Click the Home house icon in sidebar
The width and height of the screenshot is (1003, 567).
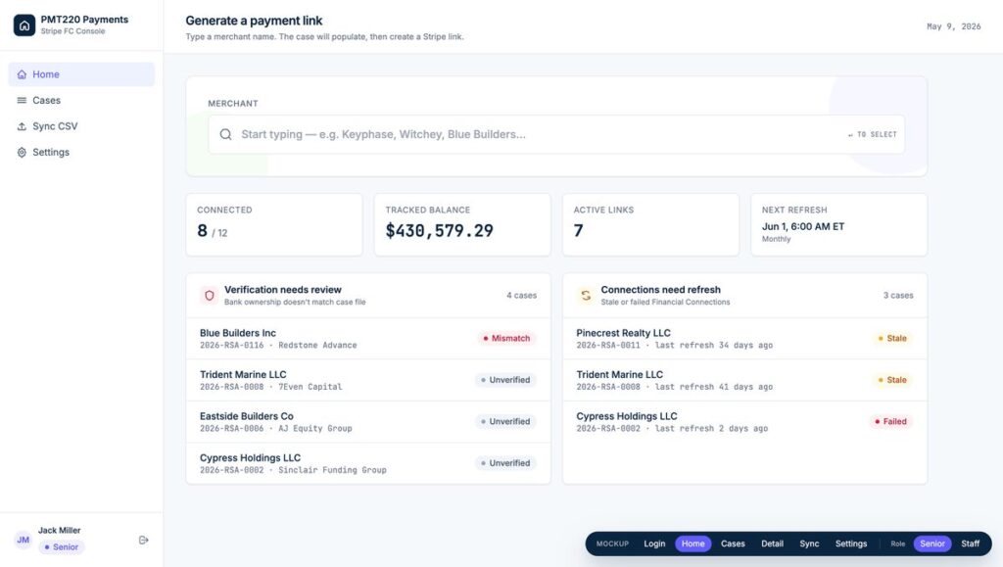click(x=22, y=74)
